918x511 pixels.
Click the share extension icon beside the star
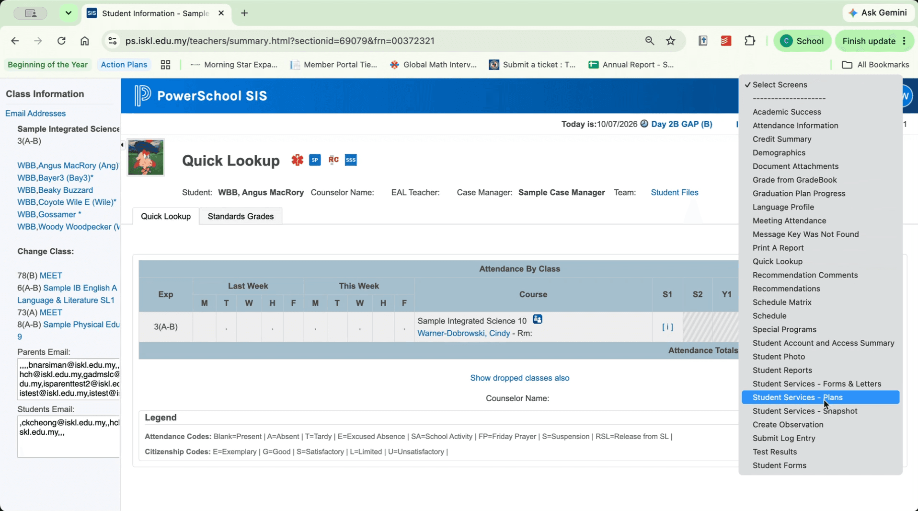click(x=703, y=41)
